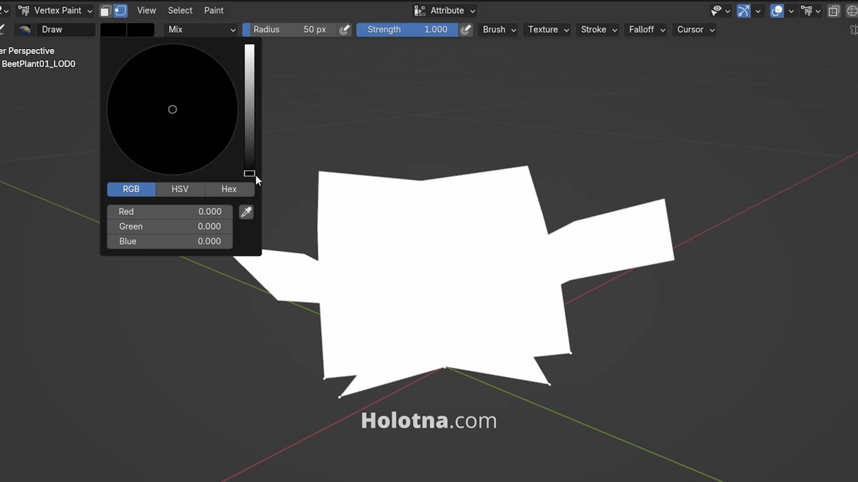Image resolution: width=858 pixels, height=482 pixels.
Task: Click the Red value field
Action: [170, 212]
